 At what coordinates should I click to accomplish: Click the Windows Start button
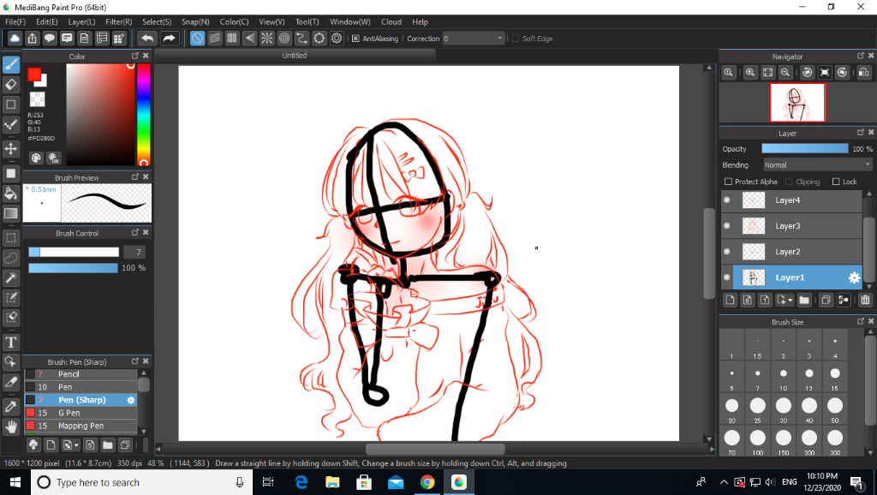(x=15, y=482)
